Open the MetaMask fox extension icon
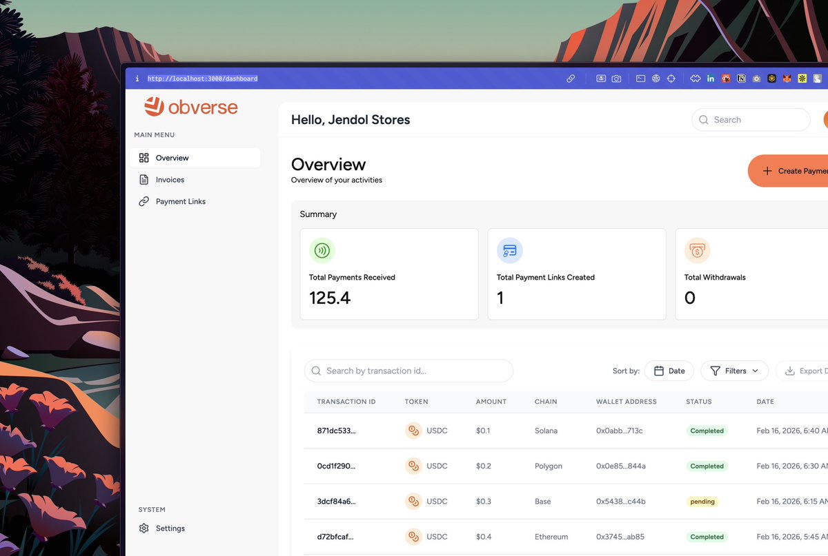The width and height of the screenshot is (828, 556). (787, 79)
